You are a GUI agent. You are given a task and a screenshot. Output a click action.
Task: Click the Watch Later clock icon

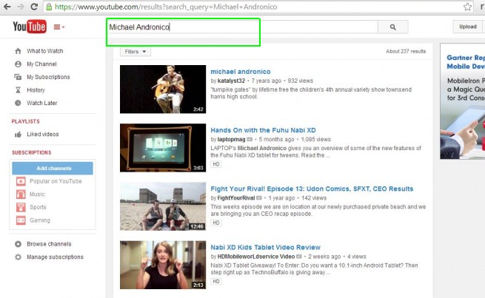19,103
